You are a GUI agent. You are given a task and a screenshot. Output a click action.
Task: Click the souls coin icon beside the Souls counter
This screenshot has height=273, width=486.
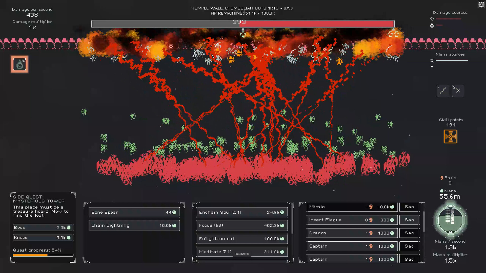pyautogui.click(x=442, y=178)
